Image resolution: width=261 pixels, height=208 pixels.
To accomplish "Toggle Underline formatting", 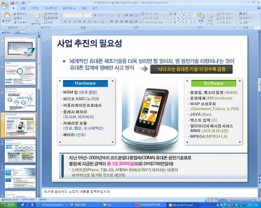I will click(74, 22).
